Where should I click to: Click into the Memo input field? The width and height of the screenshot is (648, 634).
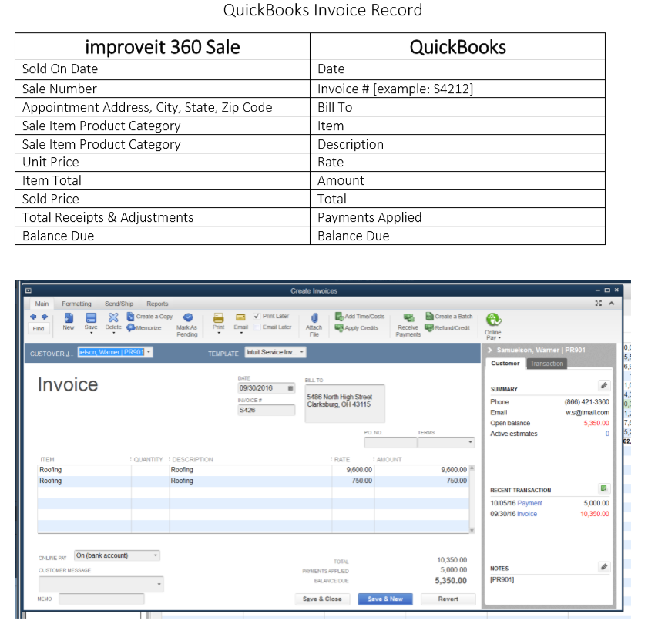coord(101,599)
